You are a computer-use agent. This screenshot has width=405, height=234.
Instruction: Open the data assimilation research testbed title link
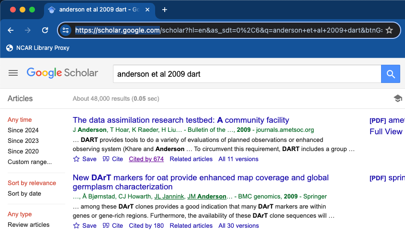(180, 120)
